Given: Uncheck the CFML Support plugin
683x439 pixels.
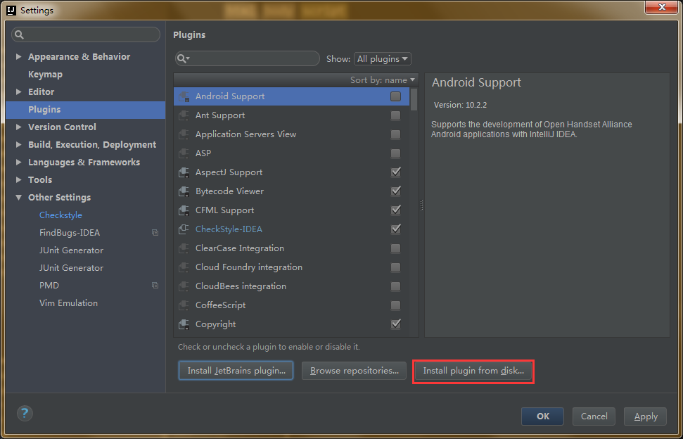Looking at the screenshot, I should (395, 210).
